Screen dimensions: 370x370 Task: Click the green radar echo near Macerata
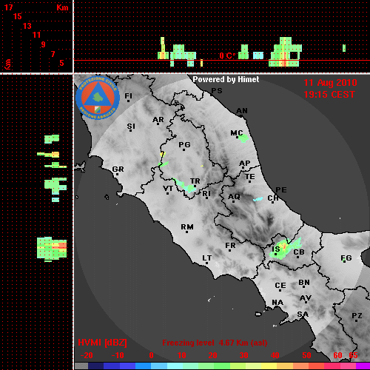(243, 138)
